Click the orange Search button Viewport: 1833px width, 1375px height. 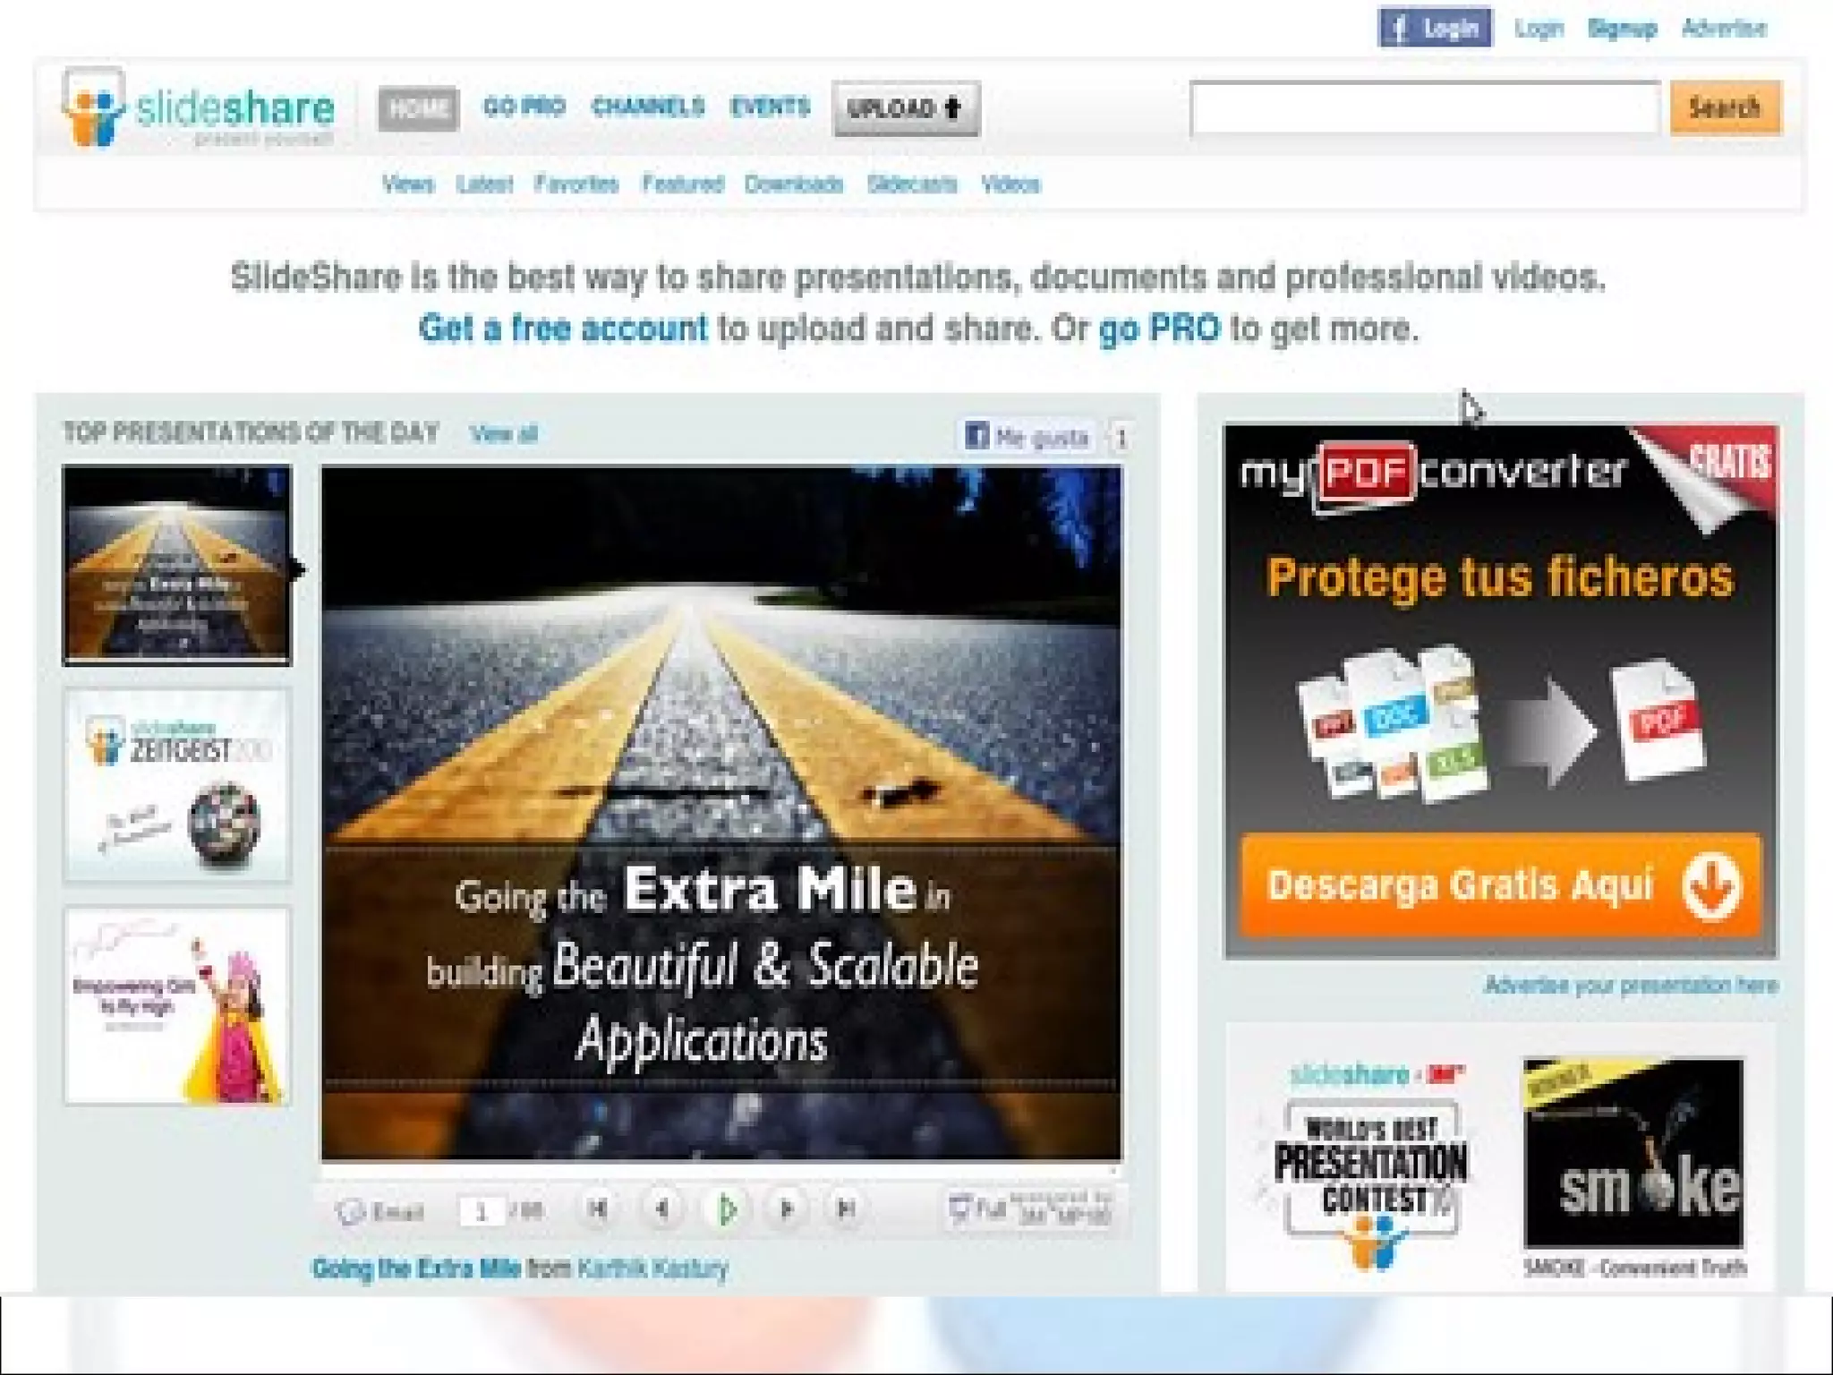point(1725,107)
